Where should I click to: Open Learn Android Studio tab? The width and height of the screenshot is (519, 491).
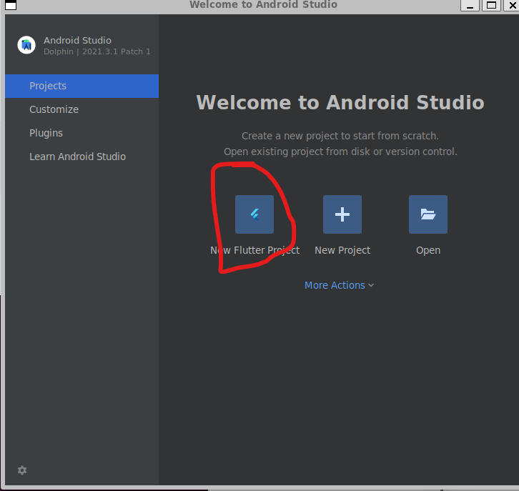pos(81,157)
